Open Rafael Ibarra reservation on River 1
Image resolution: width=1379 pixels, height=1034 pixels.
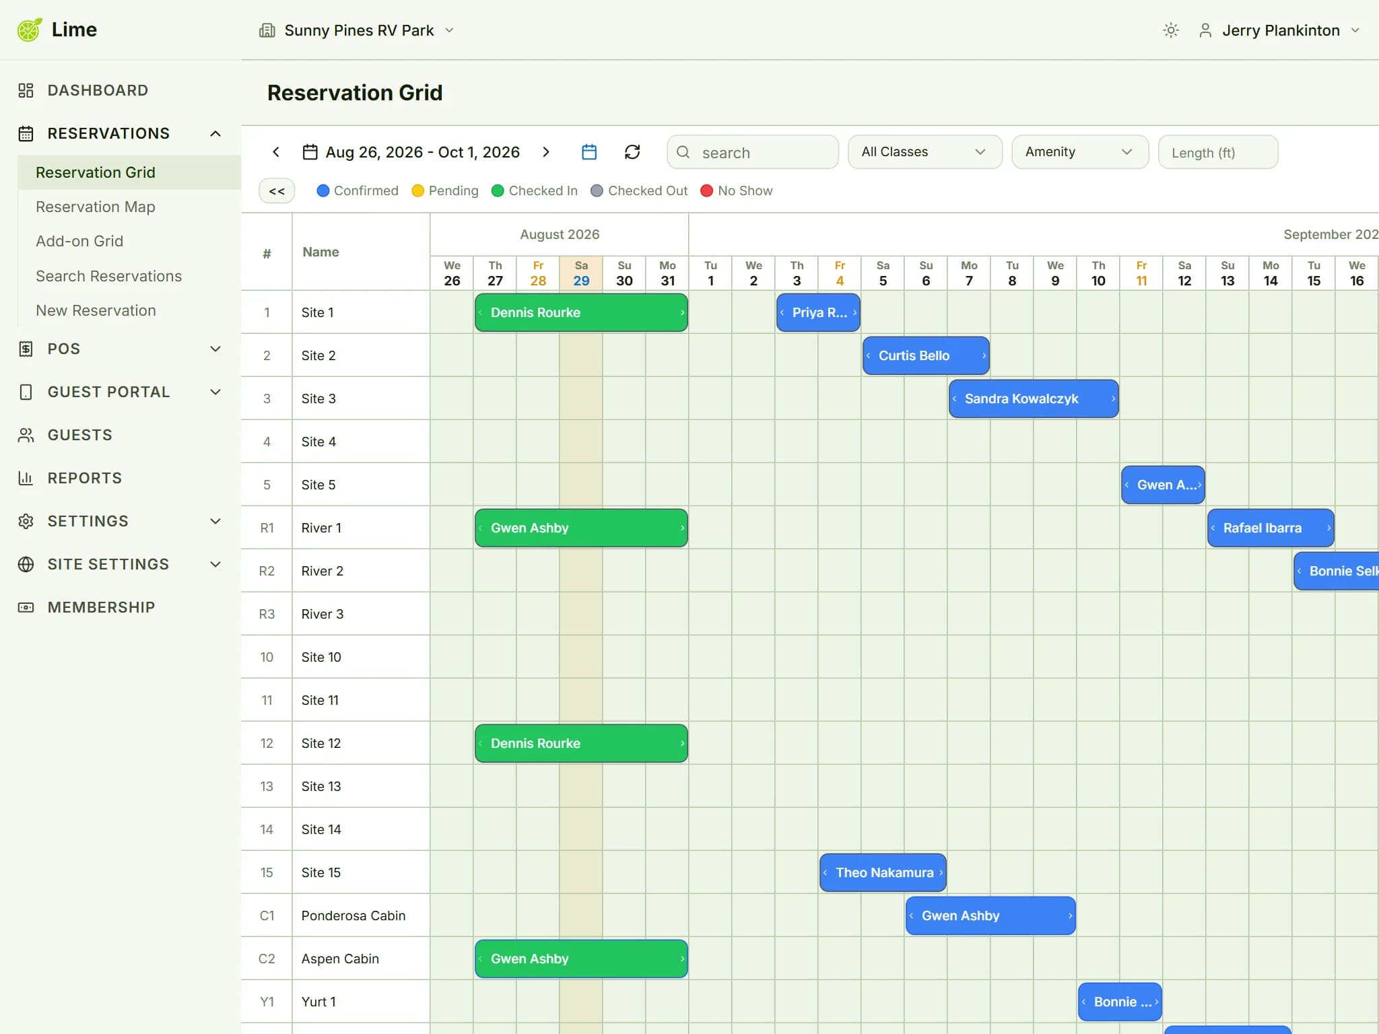click(x=1271, y=528)
